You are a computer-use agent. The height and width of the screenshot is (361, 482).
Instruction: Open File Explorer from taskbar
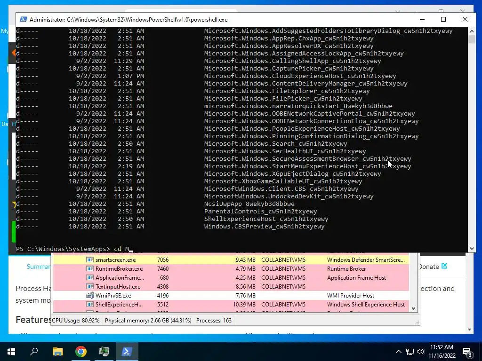(x=57, y=352)
